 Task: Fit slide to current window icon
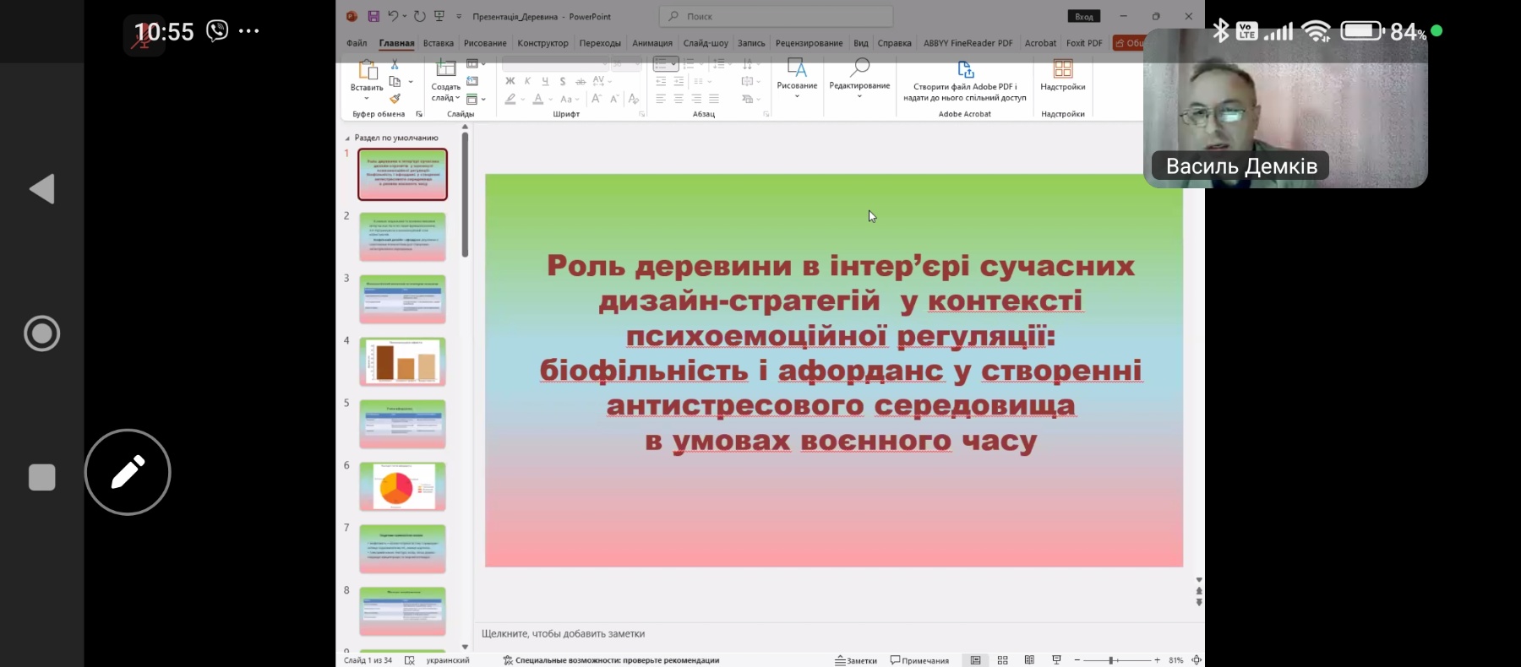1196,660
